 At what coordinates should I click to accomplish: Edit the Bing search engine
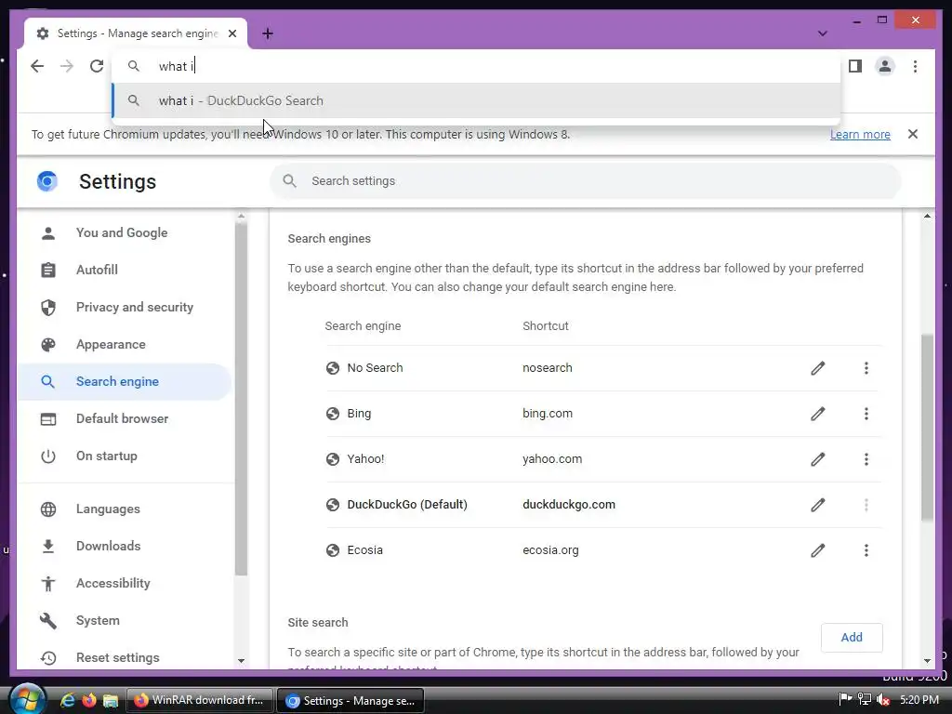click(818, 414)
